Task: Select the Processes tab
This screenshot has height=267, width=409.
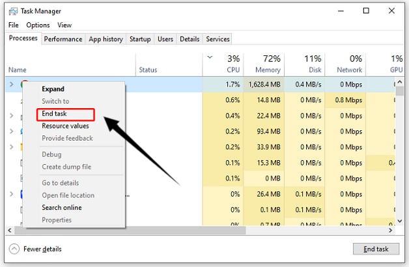Action: [x=23, y=38]
